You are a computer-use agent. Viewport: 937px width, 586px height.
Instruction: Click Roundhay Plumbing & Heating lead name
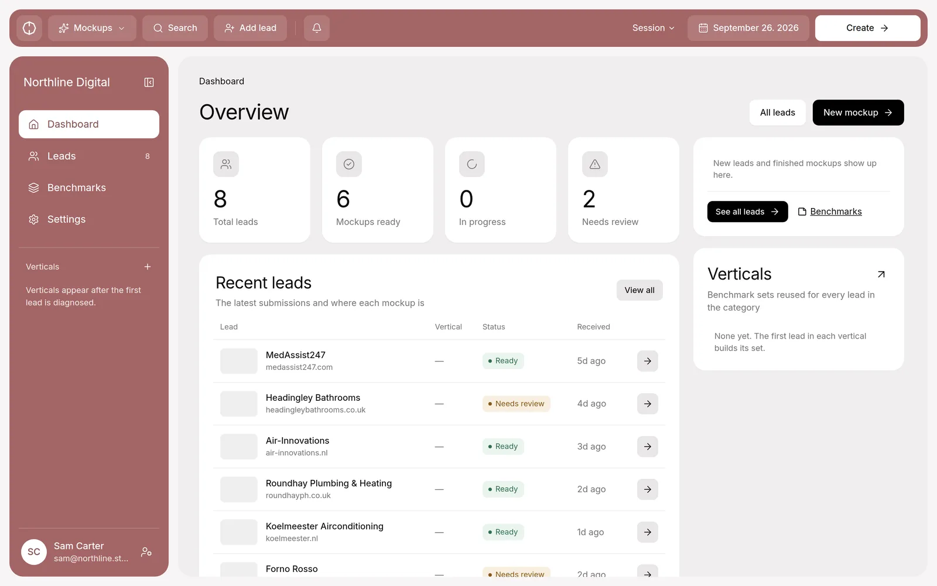coord(329,483)
